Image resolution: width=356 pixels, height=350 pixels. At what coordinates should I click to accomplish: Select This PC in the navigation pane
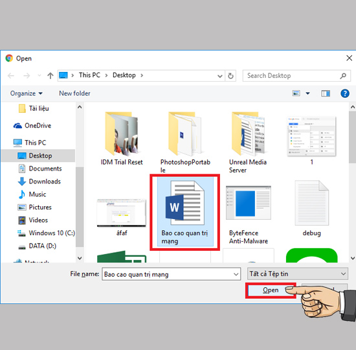[30, 143]
